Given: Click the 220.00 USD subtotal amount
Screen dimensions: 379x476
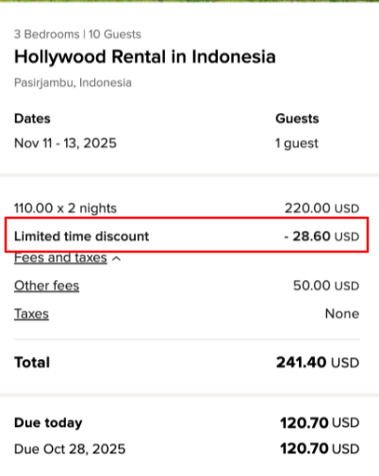Looking at the screenshot, I should [x=321, y=208].
